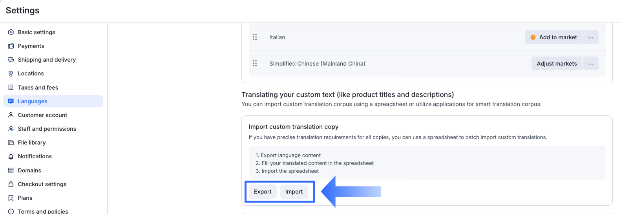Go to Staff and permissions settings
This screenshot has height=214, width=621.
(x=47, y=129)
